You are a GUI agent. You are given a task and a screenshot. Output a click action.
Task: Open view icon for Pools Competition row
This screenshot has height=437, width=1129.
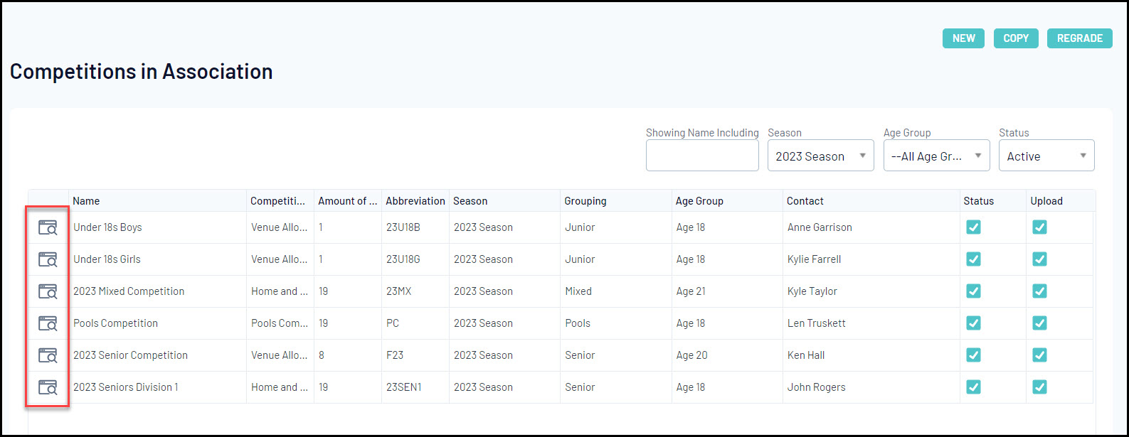[48, 323]
